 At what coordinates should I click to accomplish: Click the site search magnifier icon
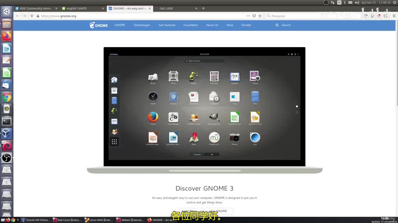(x=277, y=25)
